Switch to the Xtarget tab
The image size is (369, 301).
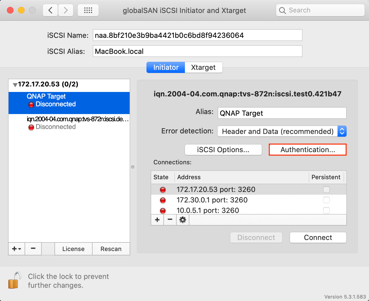pos(203,67)
